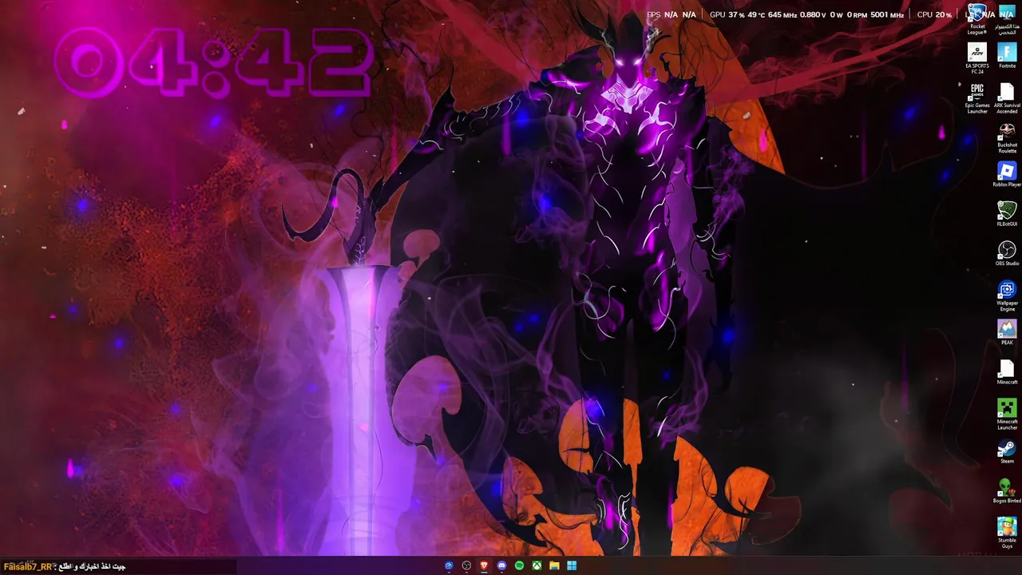Screen dimensions: 1022x575
Task: Click the FPS N/A overlay reading
Action: tap(671, 14)
